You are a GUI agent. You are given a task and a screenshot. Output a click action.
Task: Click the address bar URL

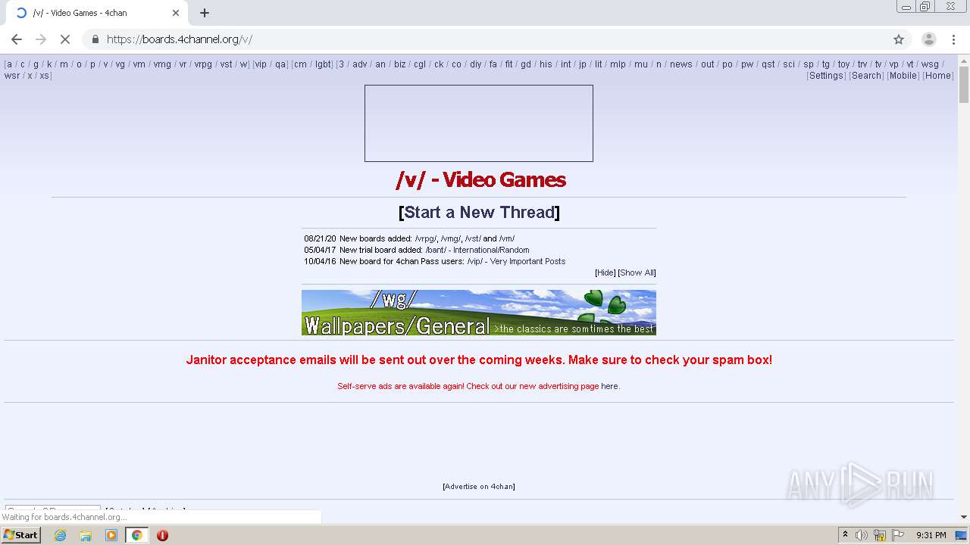click(x=180, y=39)
